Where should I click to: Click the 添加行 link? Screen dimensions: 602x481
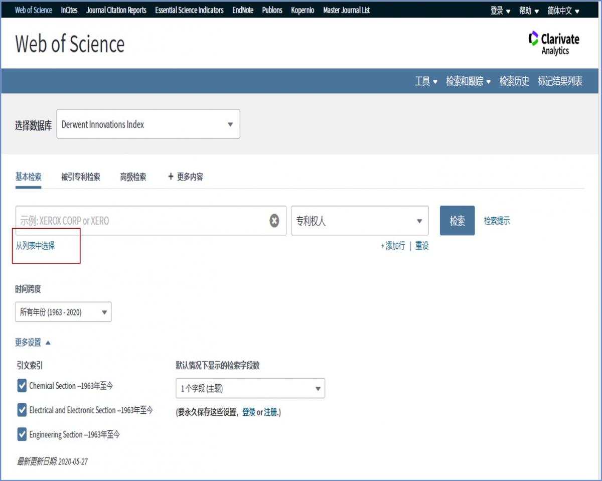pos(393,246)
